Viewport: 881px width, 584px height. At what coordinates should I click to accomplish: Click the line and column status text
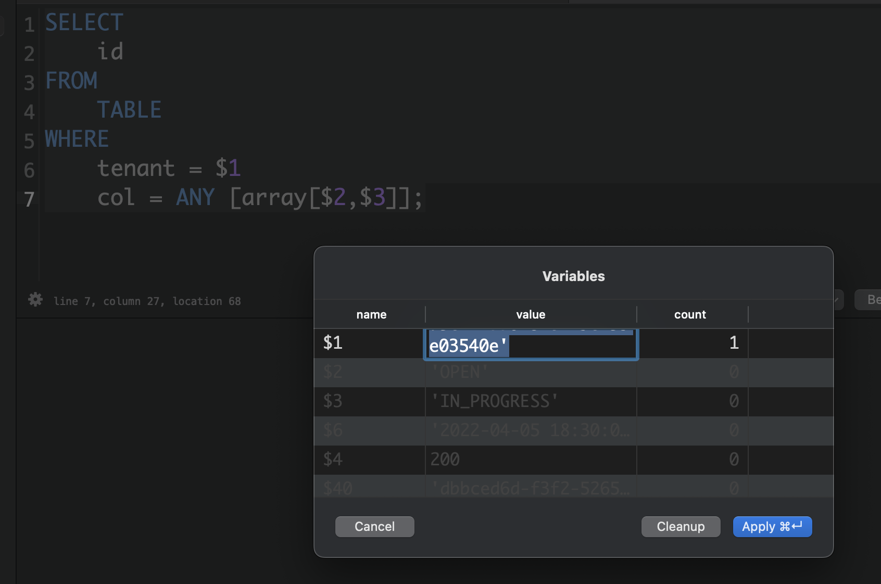pyautogui.click(x=147, y=301)
